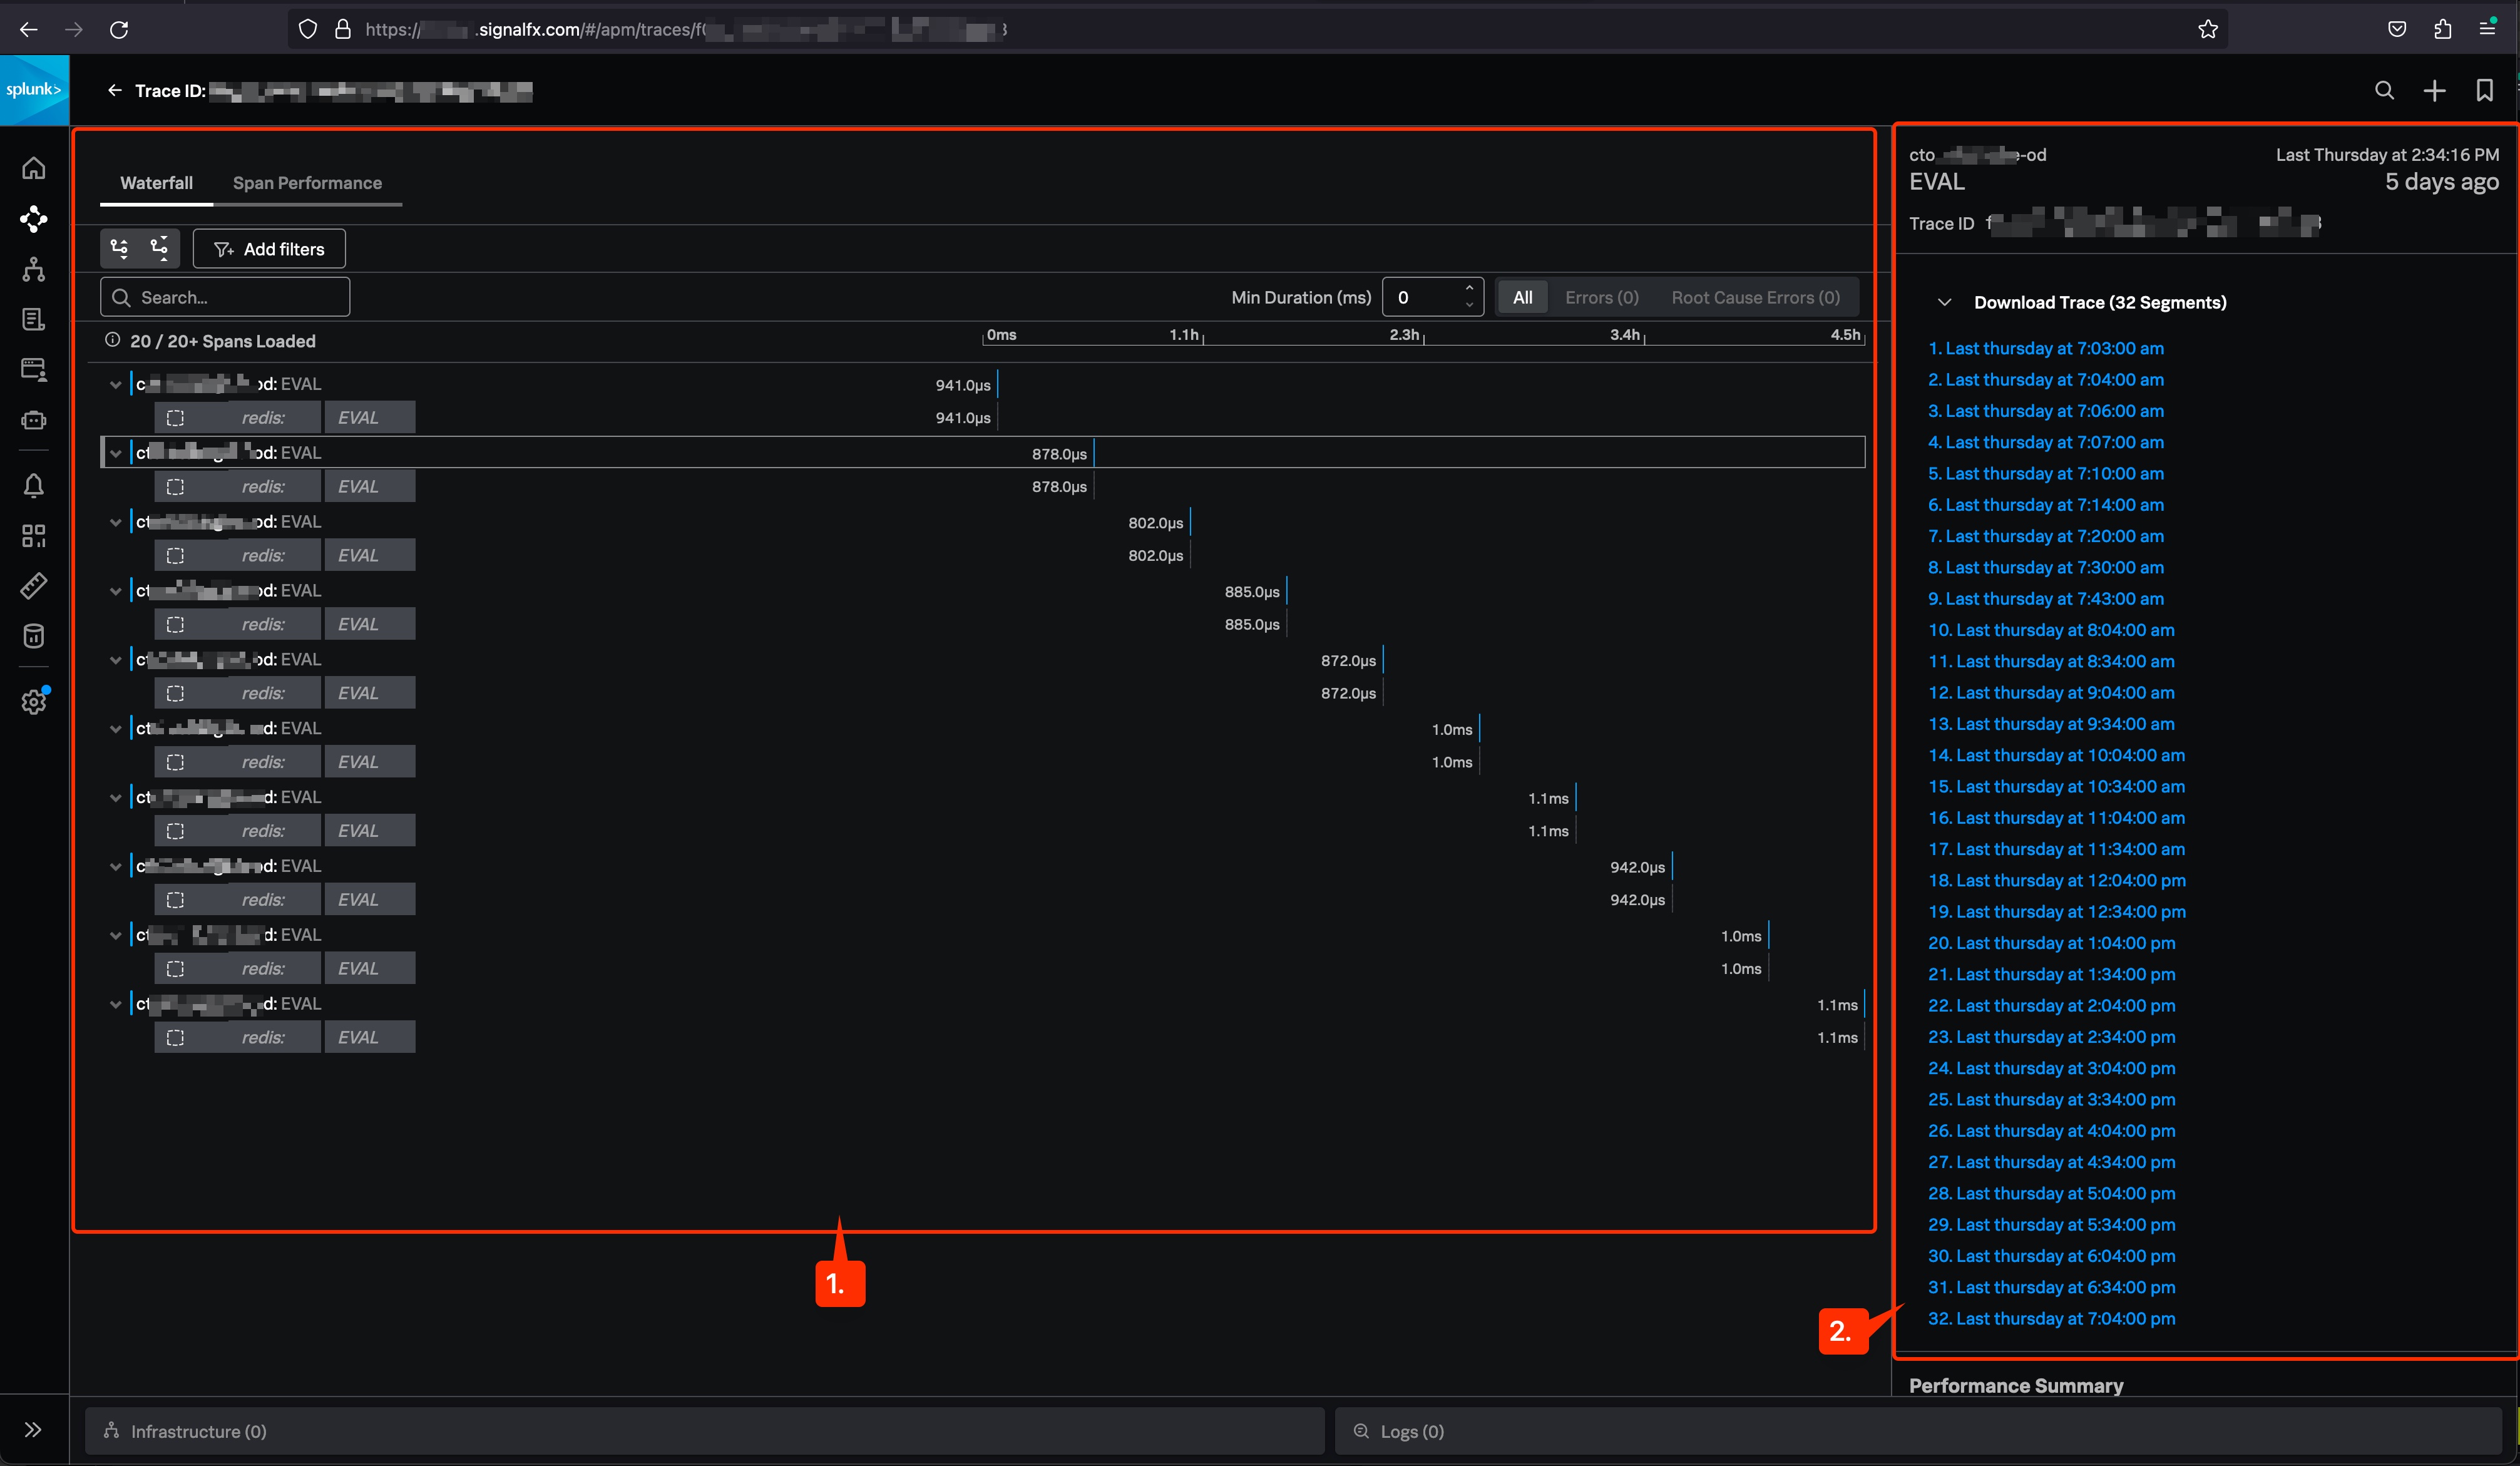This screenshot has width=2520, height=1466.
Task: Click the collapse-all spans icon above the waterfall
Action: (x=159, y=247)
